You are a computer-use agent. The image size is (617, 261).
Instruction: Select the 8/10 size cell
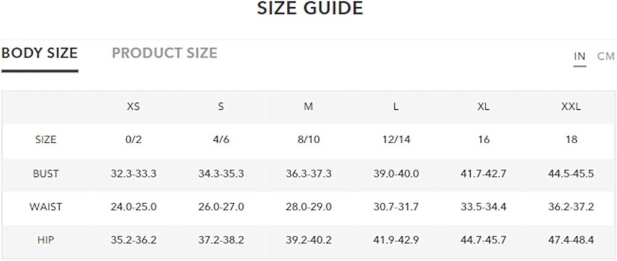coord(308,139)
